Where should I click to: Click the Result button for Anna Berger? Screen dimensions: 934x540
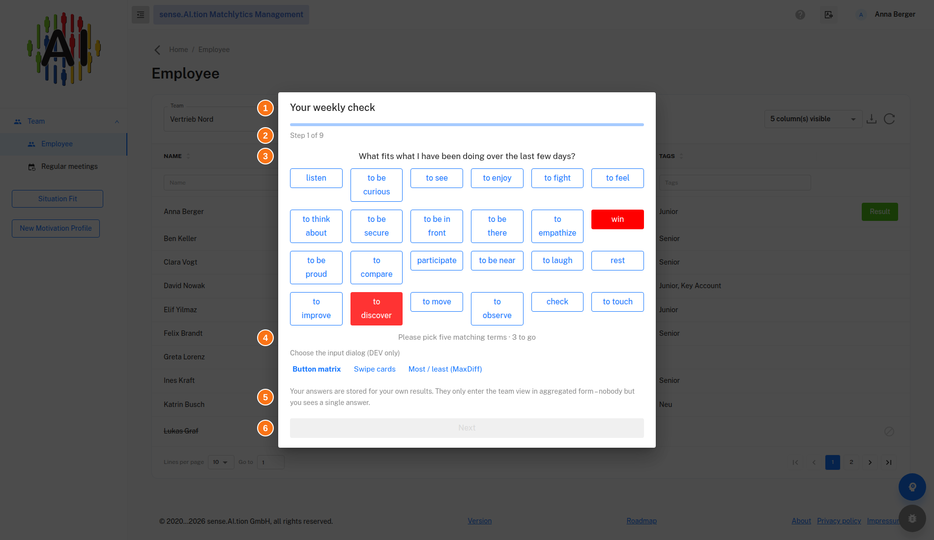pos(880,212)
